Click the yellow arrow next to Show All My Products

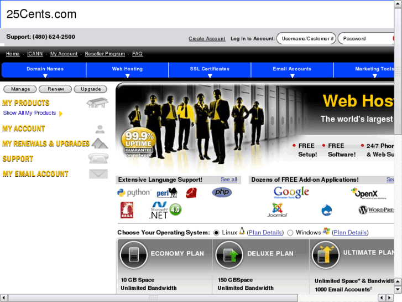click(x=61, y=114)
